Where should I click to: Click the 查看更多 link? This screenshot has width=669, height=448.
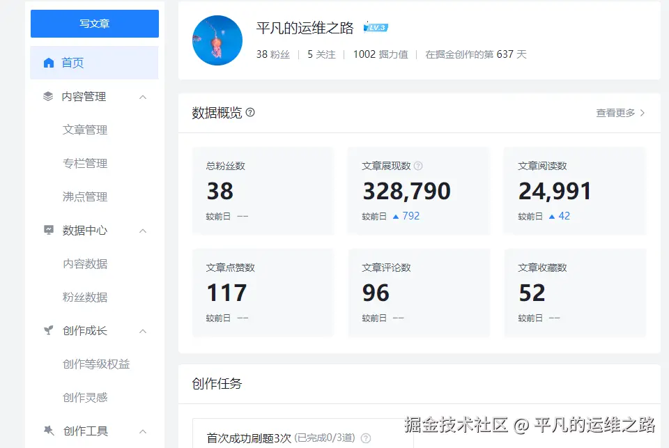[615, 113]
